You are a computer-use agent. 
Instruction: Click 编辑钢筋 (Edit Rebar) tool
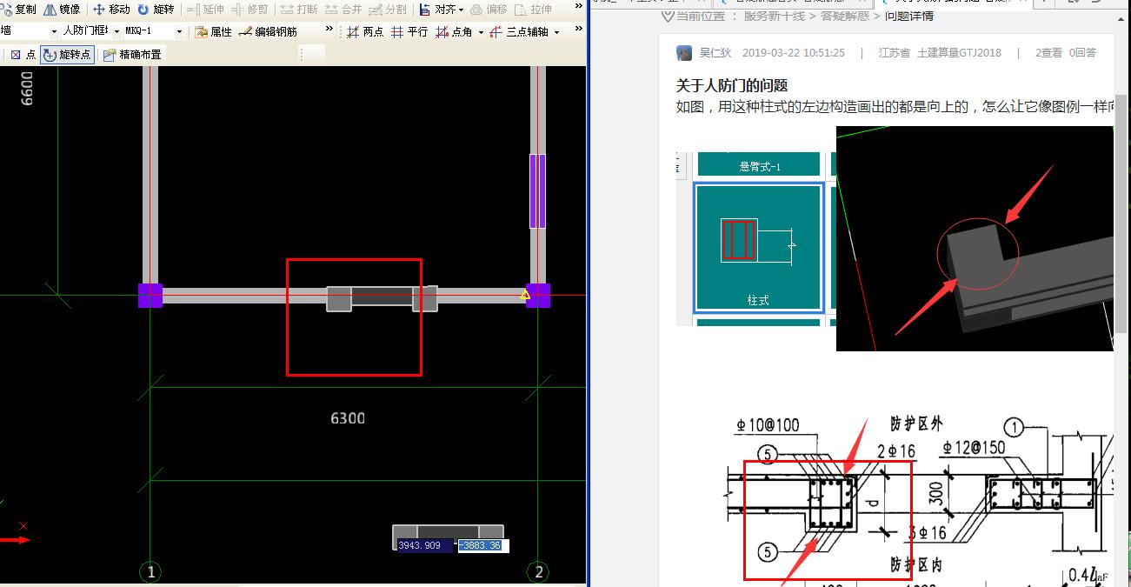point(268,31)
